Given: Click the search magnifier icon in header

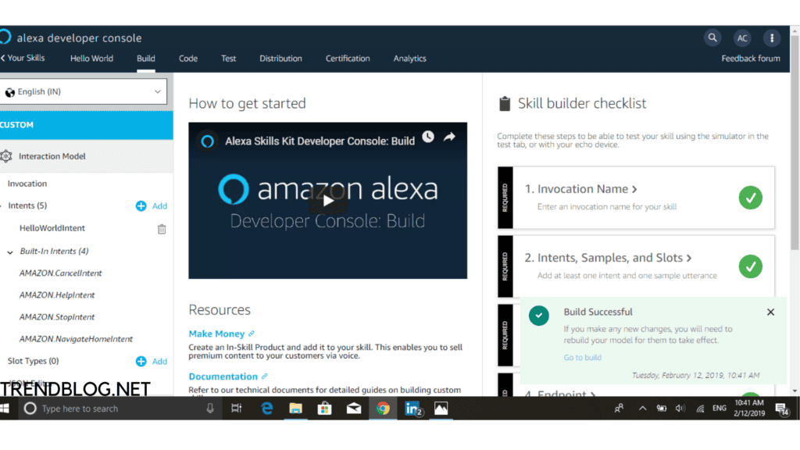Looking at the screenshot, I should pos(712,37).
